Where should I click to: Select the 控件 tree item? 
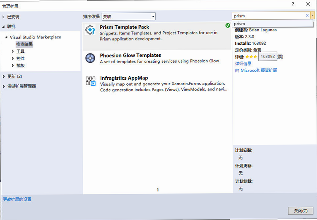[x=21, y=58]
